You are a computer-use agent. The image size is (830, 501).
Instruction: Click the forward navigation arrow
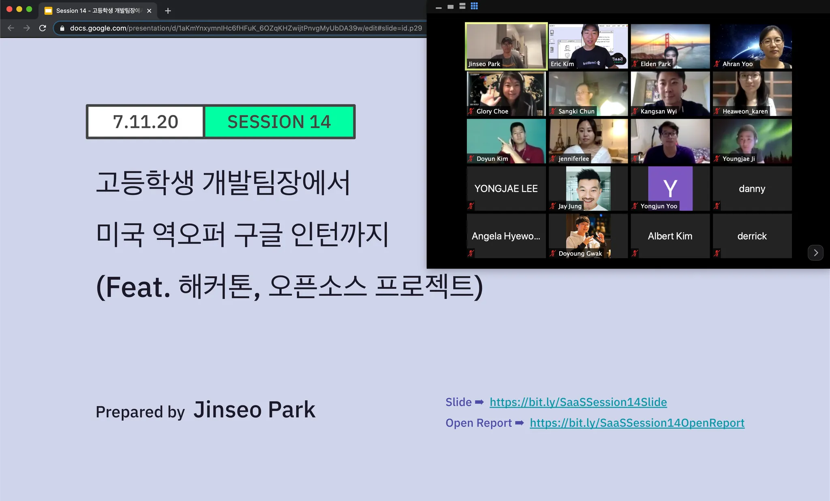(x=27, y=28)
